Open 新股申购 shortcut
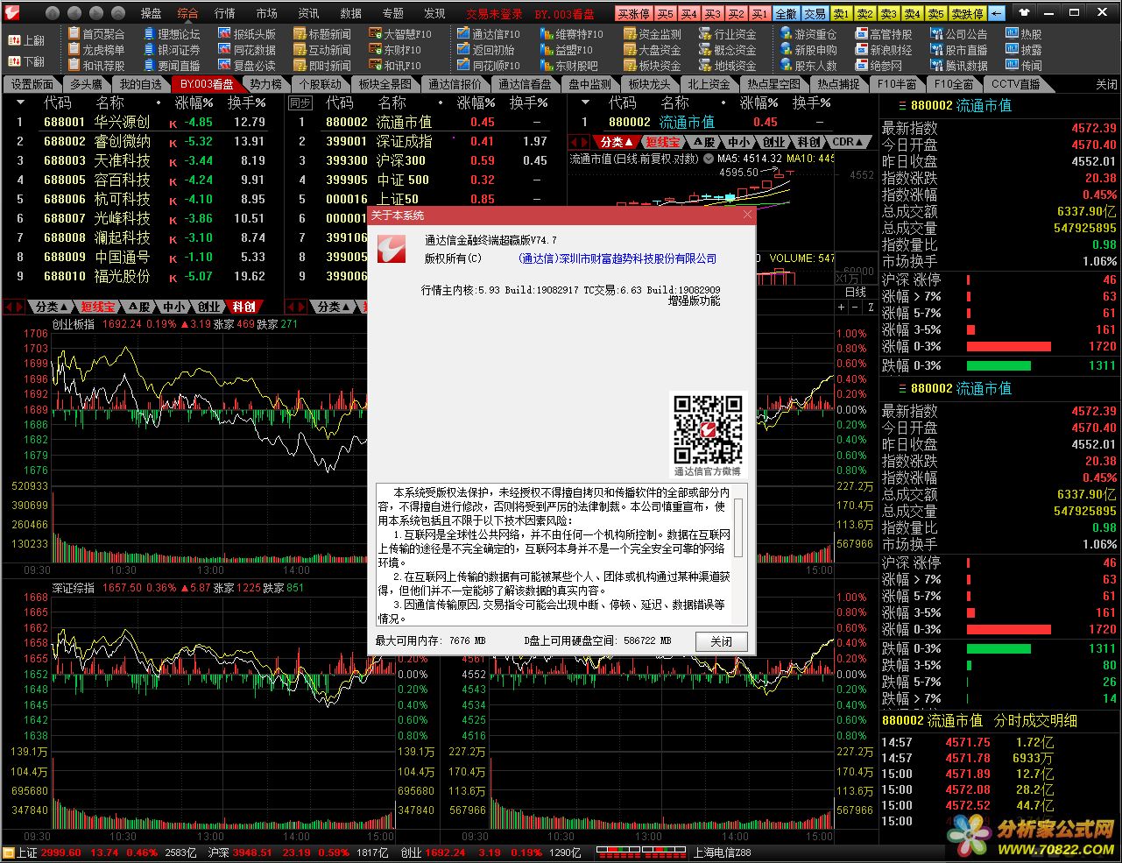 pos(808,50)
